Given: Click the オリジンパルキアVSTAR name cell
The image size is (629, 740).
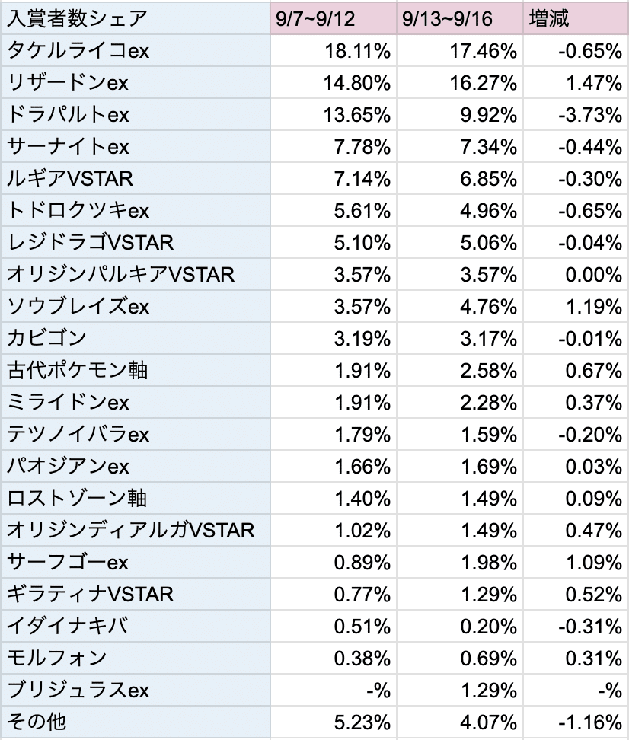Looking at the screenshot, I should [x=136, y=275].
